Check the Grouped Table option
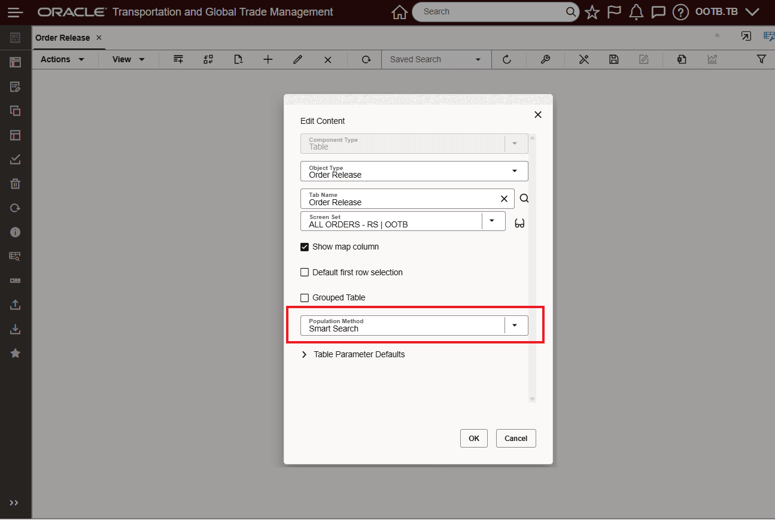The image size is (775, 520). click(x=305, y=297)
